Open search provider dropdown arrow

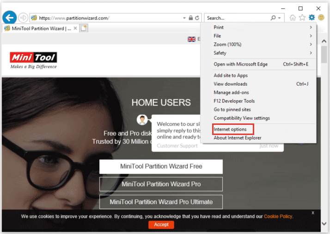click(x=279, y=18)
